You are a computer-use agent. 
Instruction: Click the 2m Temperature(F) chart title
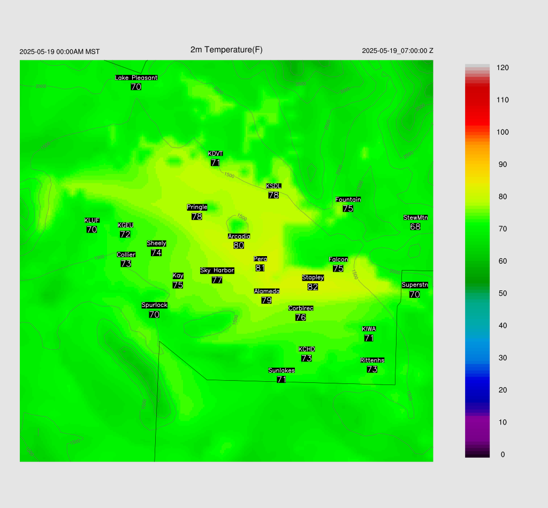click(x=226, y=50)
